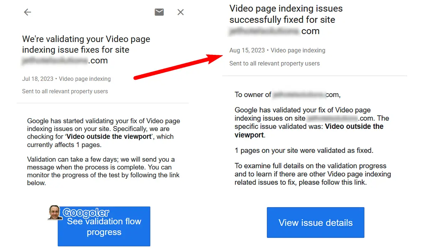Click 'Video page indexing' label beside Aug 15 date

(298, 50)
